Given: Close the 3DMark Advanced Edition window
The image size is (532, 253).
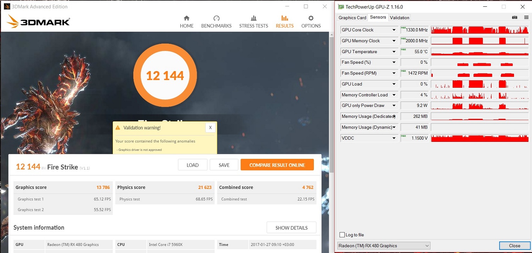Looking at the screenshot, I should pyautogui.click(x=325, y=6).
